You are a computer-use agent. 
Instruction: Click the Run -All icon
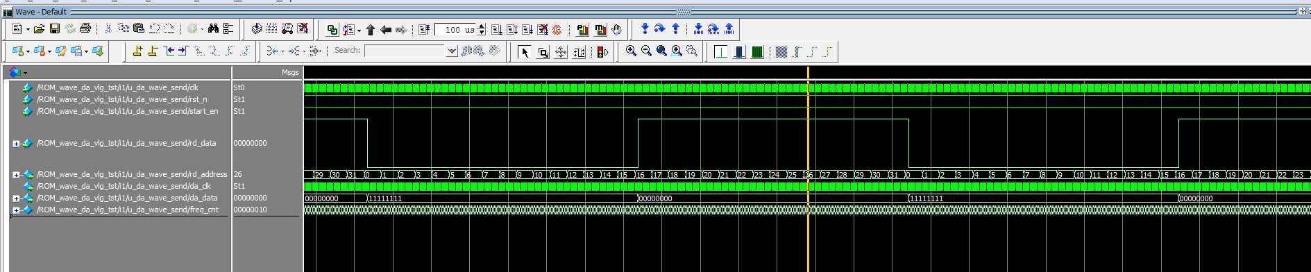pyautogui.click(x=527, y=30)
